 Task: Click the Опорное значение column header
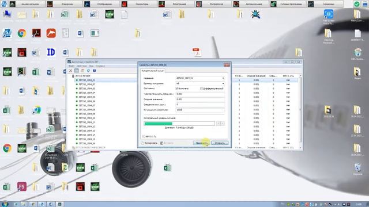256,76
